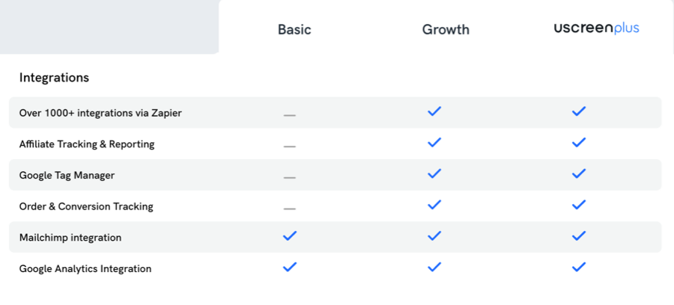Select the Basic plan column header
The image size is (674, 305).
294,30
